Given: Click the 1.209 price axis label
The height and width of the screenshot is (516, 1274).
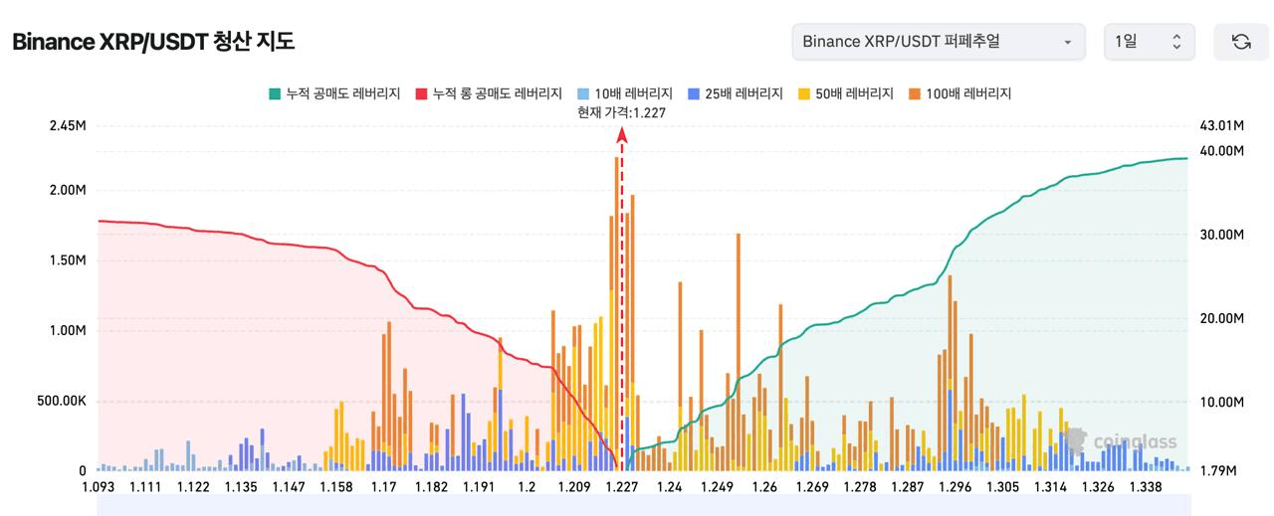Looking at the screenshot, I should 574,487.
